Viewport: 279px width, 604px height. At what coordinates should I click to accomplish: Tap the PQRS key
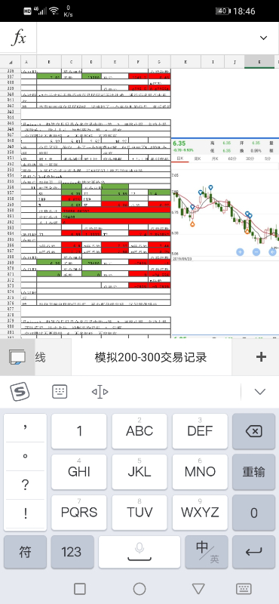[x=79, y=513]
